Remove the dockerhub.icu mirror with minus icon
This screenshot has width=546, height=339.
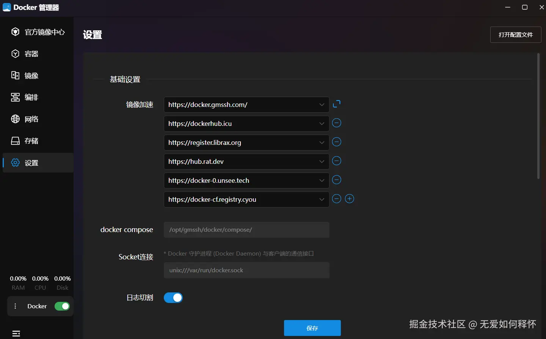[x=337, y=123]
